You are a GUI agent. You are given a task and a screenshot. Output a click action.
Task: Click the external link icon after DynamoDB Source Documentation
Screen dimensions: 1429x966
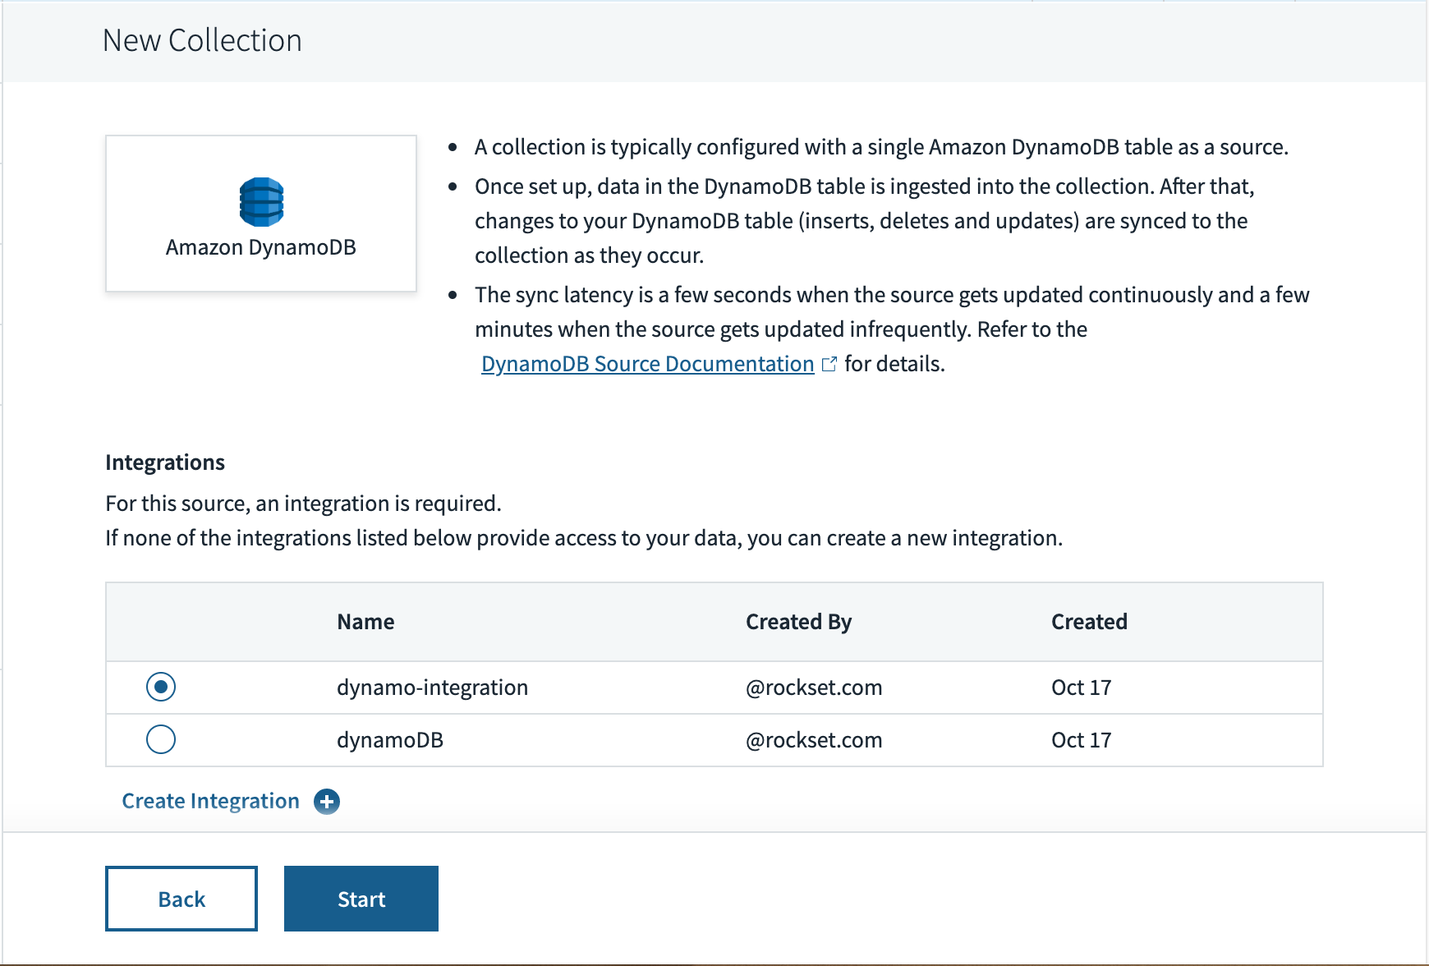click(829, 364)
